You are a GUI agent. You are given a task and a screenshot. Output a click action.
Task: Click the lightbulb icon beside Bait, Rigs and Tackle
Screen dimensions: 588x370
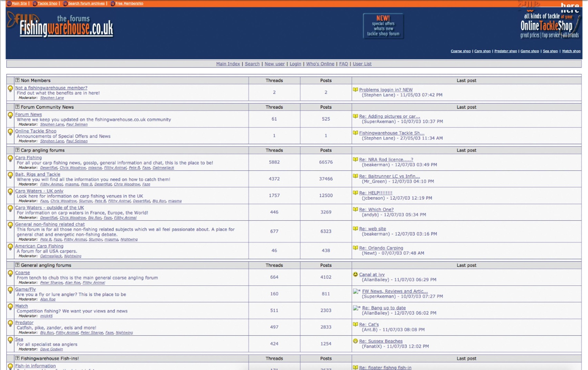pos(10,175)
